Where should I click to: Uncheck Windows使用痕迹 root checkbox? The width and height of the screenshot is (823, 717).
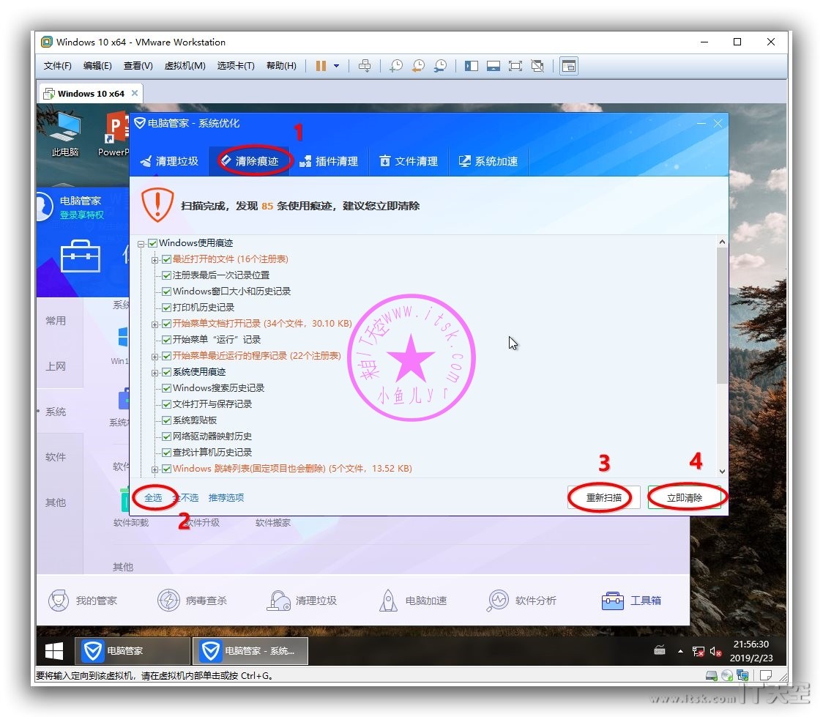click(153, 243)
